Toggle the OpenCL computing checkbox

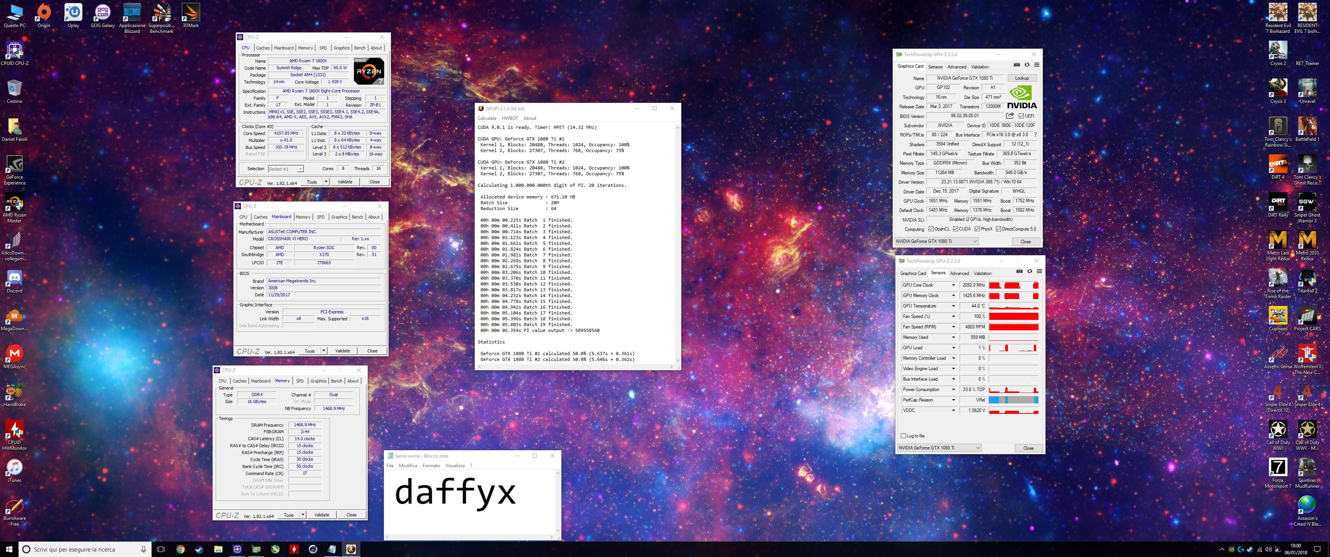point(931,229)
